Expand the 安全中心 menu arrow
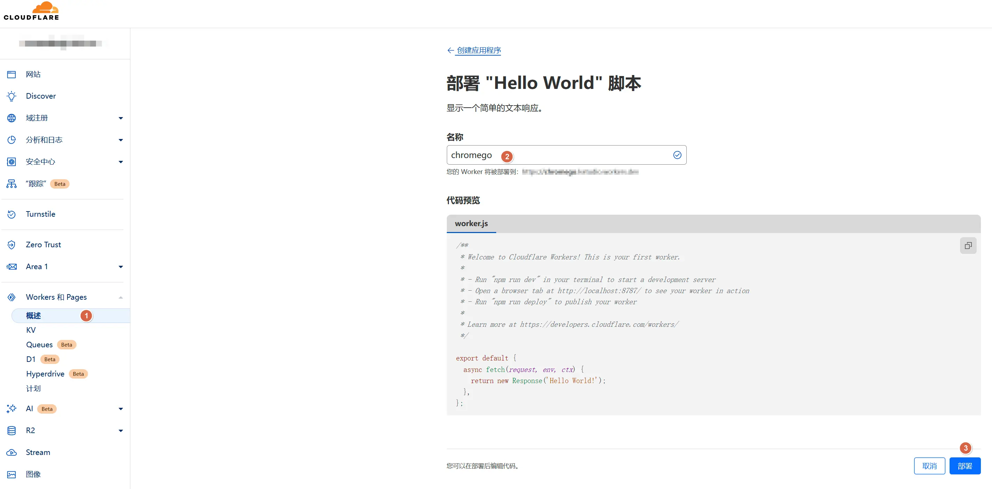Screen dimensions: 992x489 coord(121,162)
